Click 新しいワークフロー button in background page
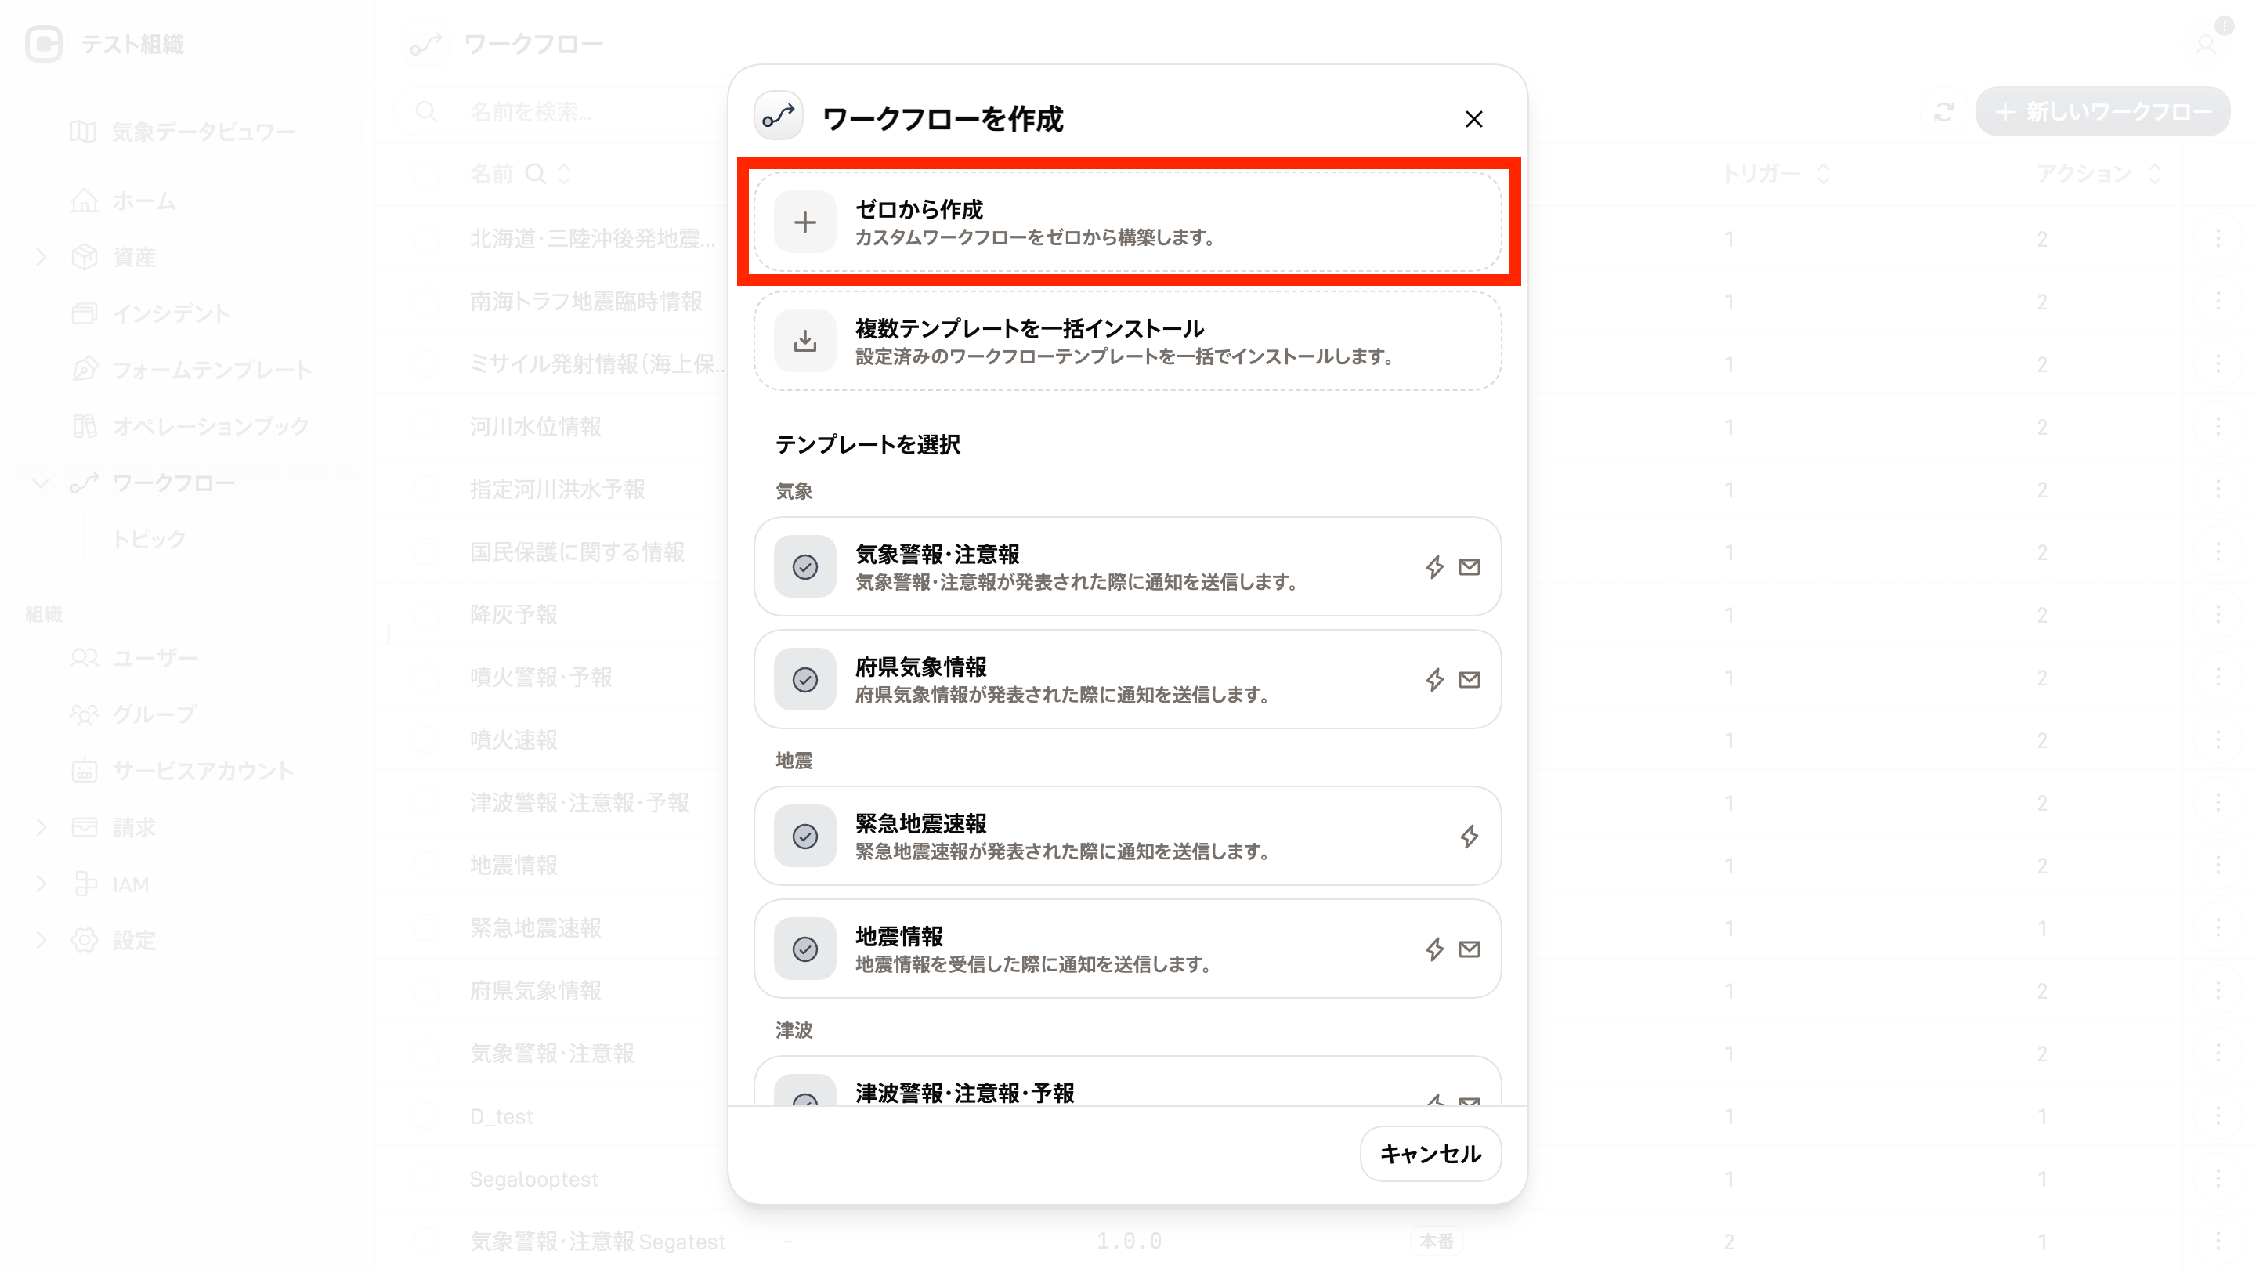The height and width of the screenshot is (1269, 2256). pos(2102,111)
